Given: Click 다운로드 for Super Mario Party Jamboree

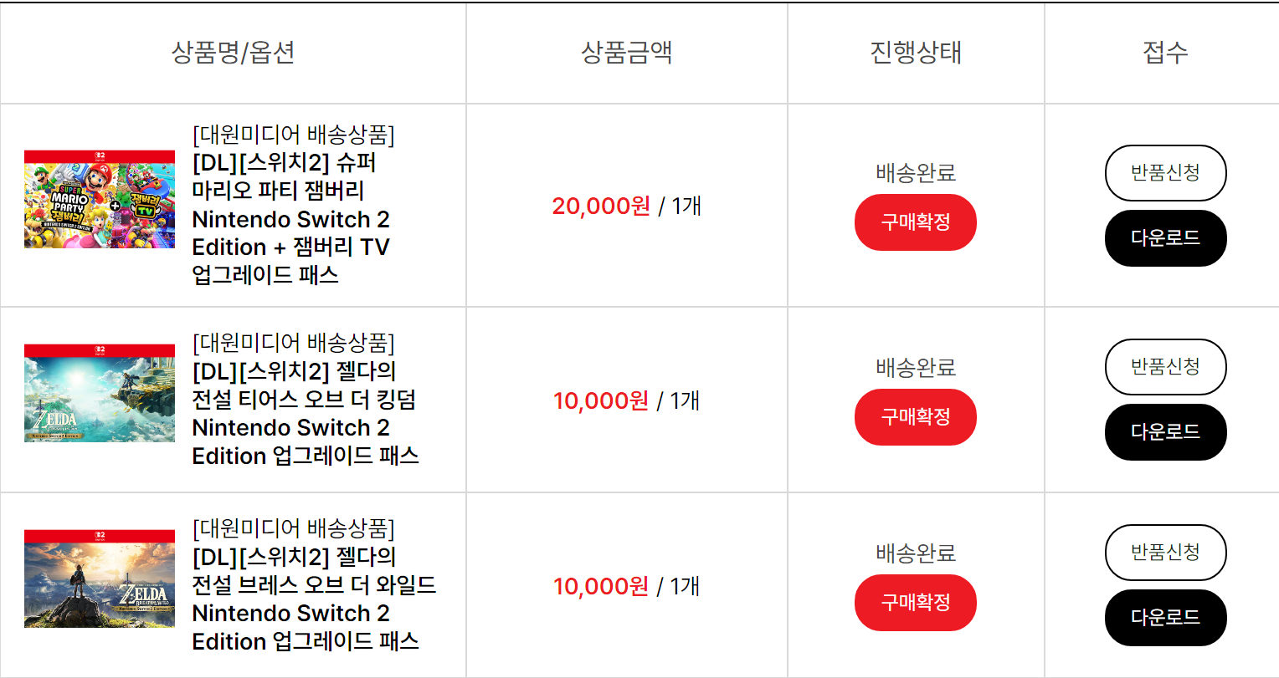Looking at the screenshot, I should tap(1165, 237).
